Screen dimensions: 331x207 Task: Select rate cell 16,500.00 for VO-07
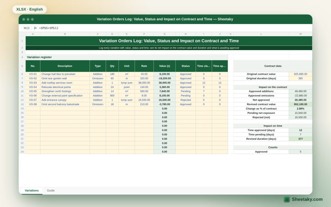click(144, 100)
